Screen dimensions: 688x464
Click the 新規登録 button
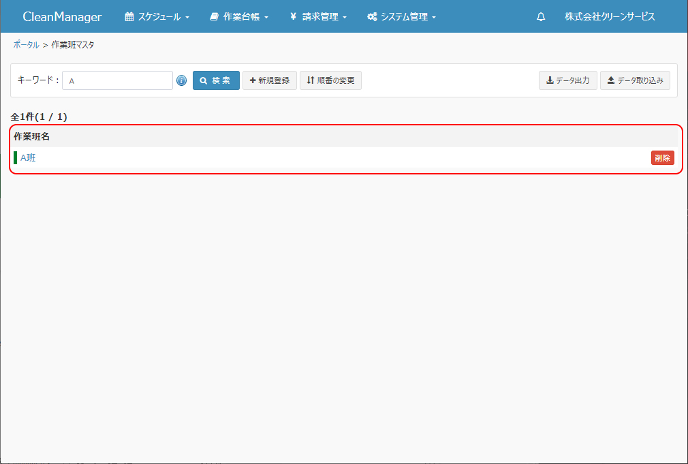point(270,80)
